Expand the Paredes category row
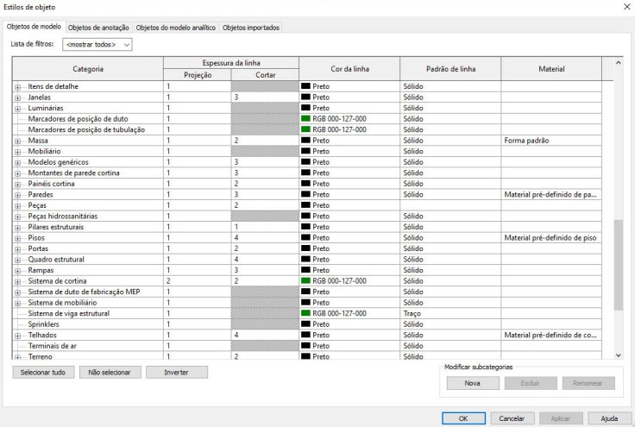Viewport: 635px width, 427px height. pyautogui.click(x=17, y=195)
